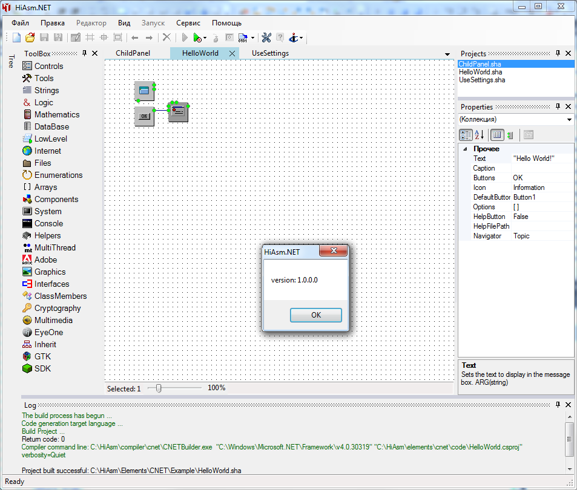Collapse the Прочее property group
Viewport: 577px width, 490px height.
click(x=465, y=149)
